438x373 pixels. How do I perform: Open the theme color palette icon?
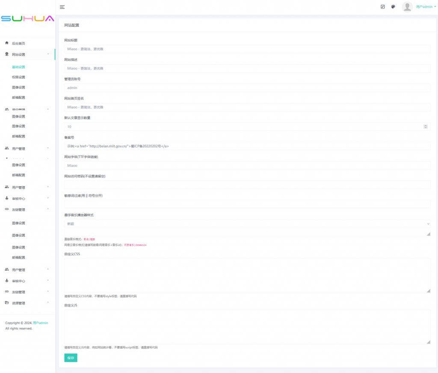tap(393, 7)
